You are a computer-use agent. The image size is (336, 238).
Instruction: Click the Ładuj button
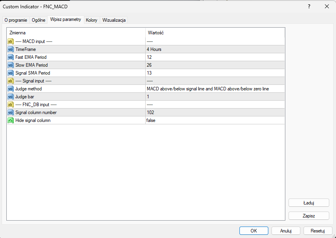click(x=309, y=203)
